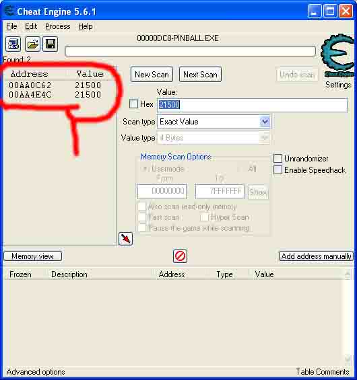Toggle Hyper Scan option

pyautogui.click(x=205, y=217)
